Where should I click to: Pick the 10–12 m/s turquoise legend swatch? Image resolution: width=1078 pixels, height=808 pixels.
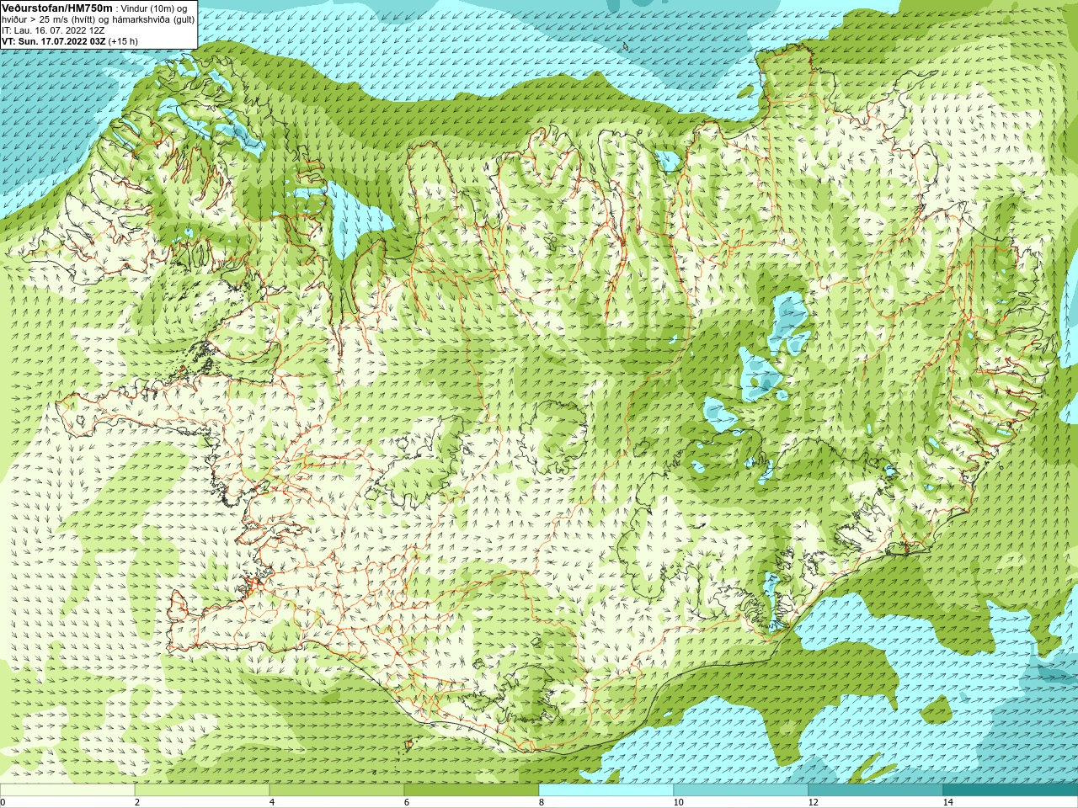741,790
